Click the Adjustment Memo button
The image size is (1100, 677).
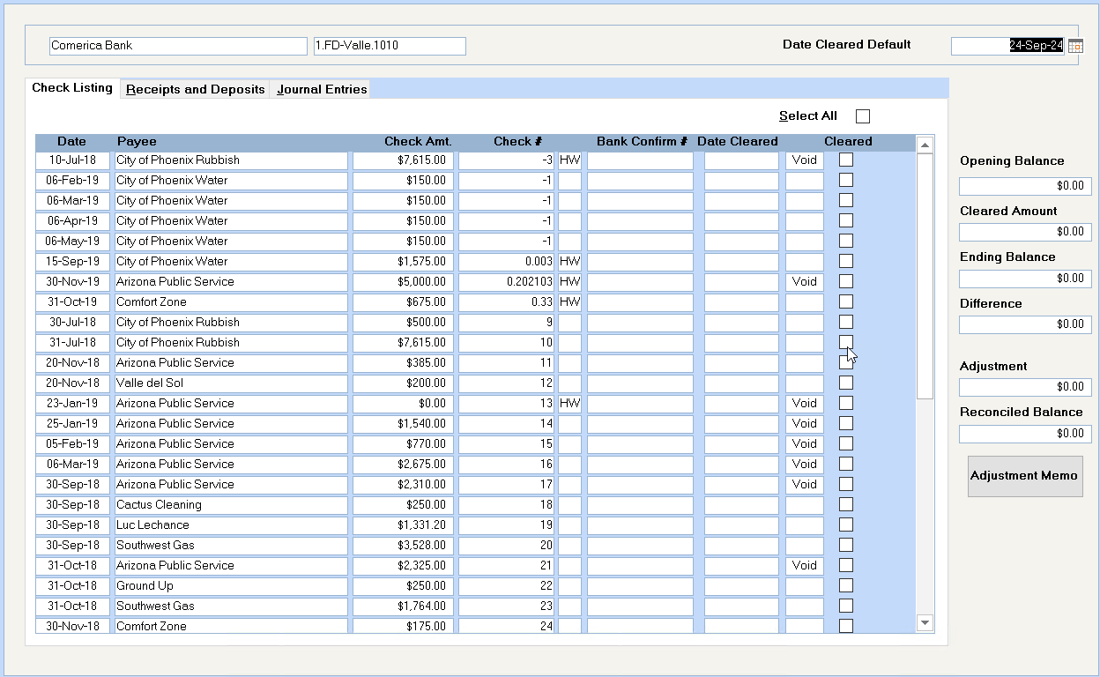tap(1024, 476)
